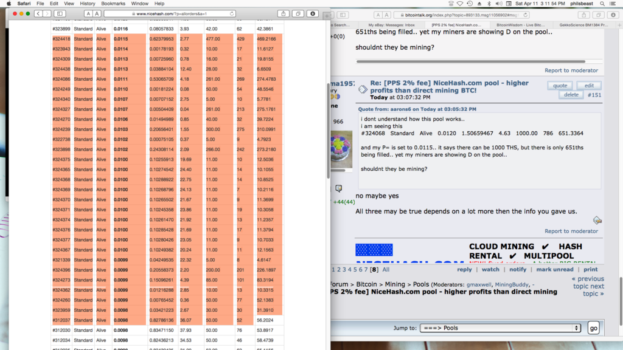Click the bitcointalk.org address bar
Image resolution: width=623 pixels, height=350 pixels.
click(x=462, y=15)
